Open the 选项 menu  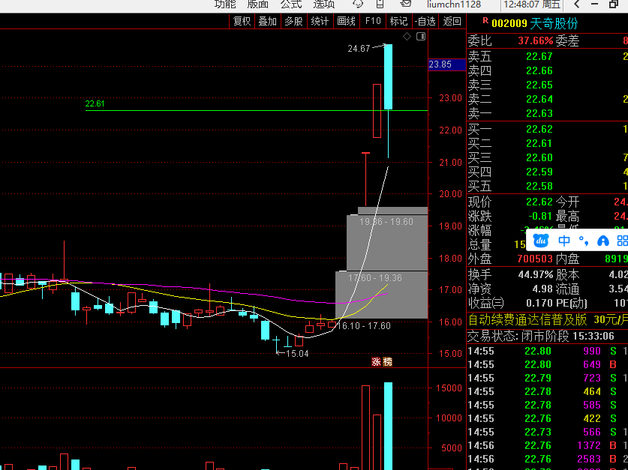pos(323,4)
